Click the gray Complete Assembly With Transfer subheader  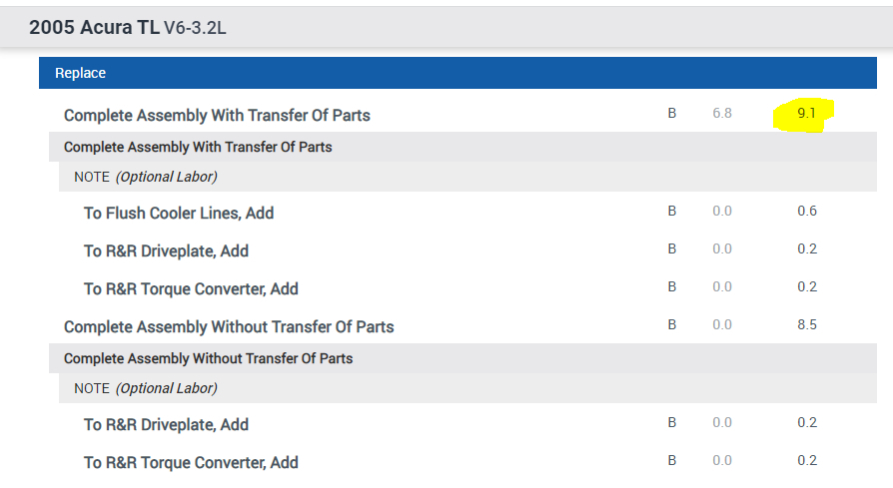click(198, 147)
